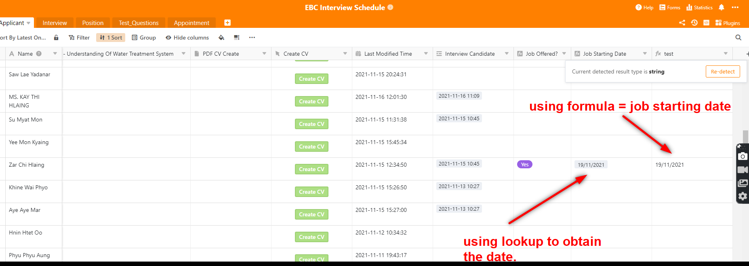Image resolution: width=749 pixels, height=266 pixels.
Task: Click the vertical scrollbar thumb
Action: pos(745,136)
